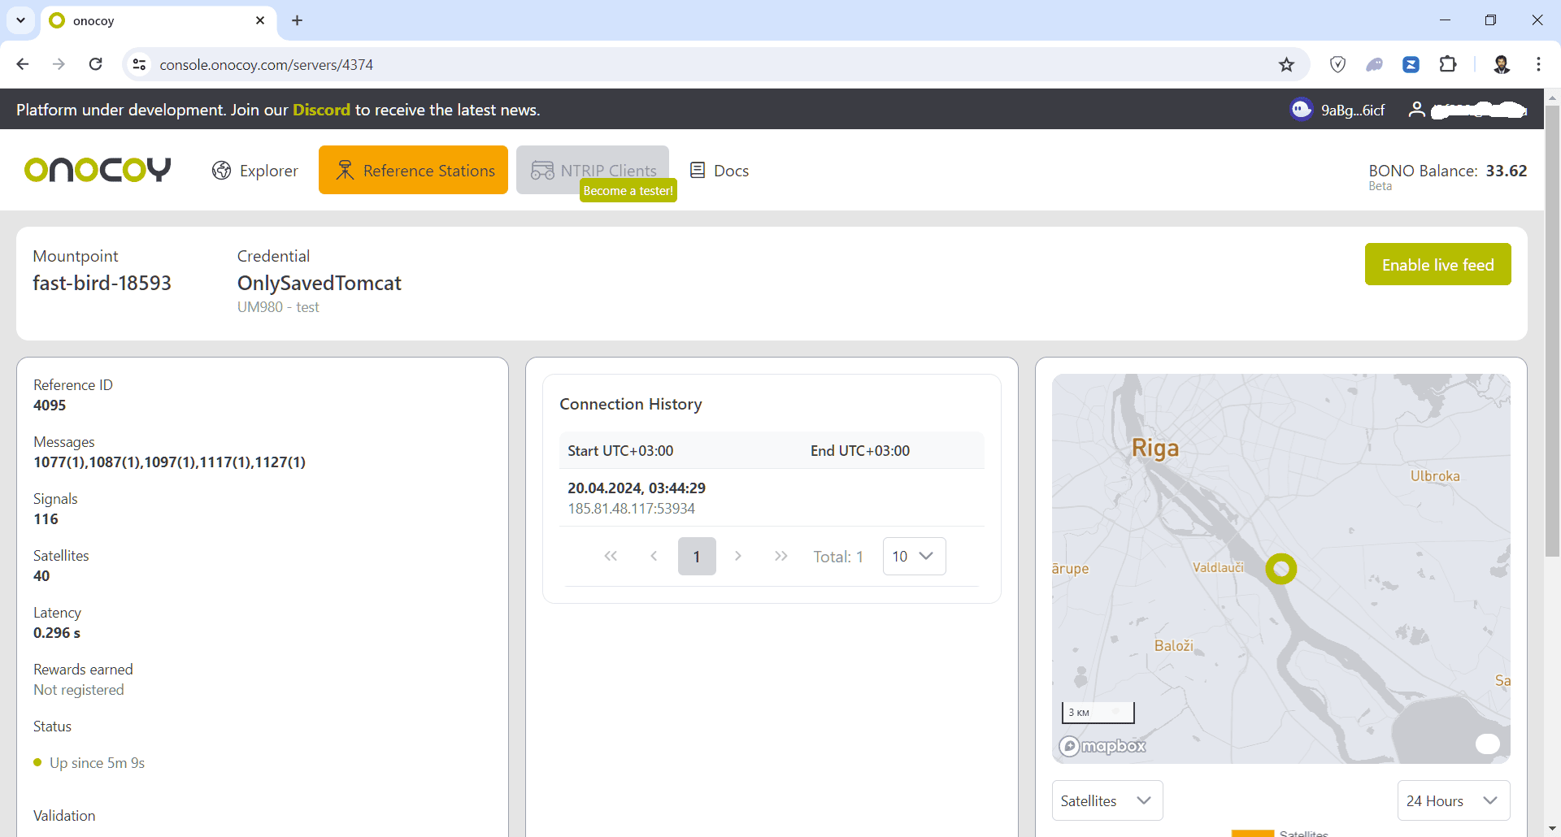
Task: Click the purple cloud extension icon
Action: pos(1374,64)
